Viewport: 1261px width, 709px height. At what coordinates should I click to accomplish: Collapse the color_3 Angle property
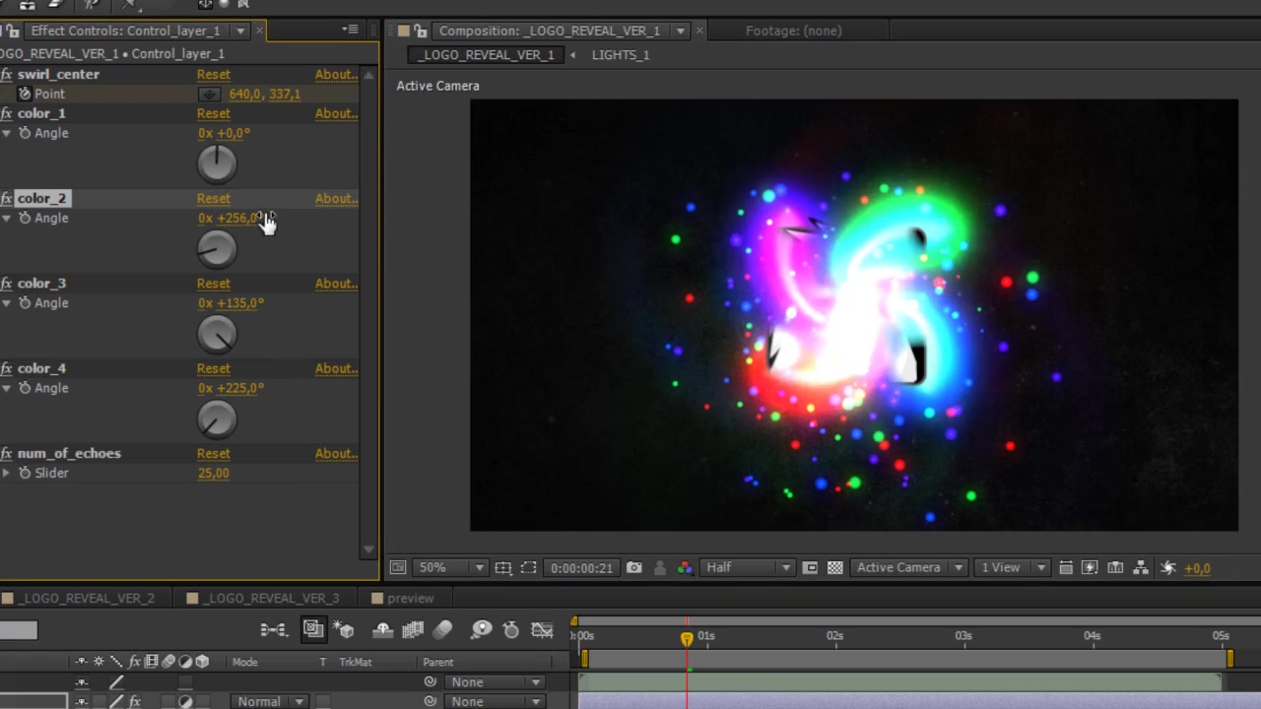[6, 303]
